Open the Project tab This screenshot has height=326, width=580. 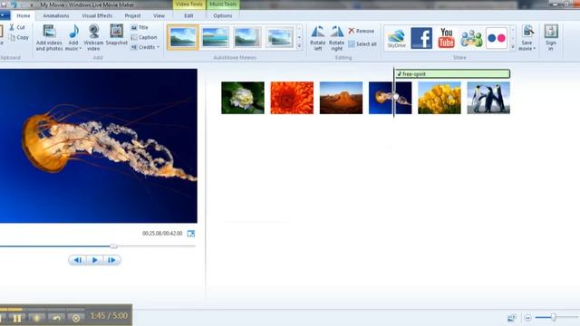(x=132, y=16)
